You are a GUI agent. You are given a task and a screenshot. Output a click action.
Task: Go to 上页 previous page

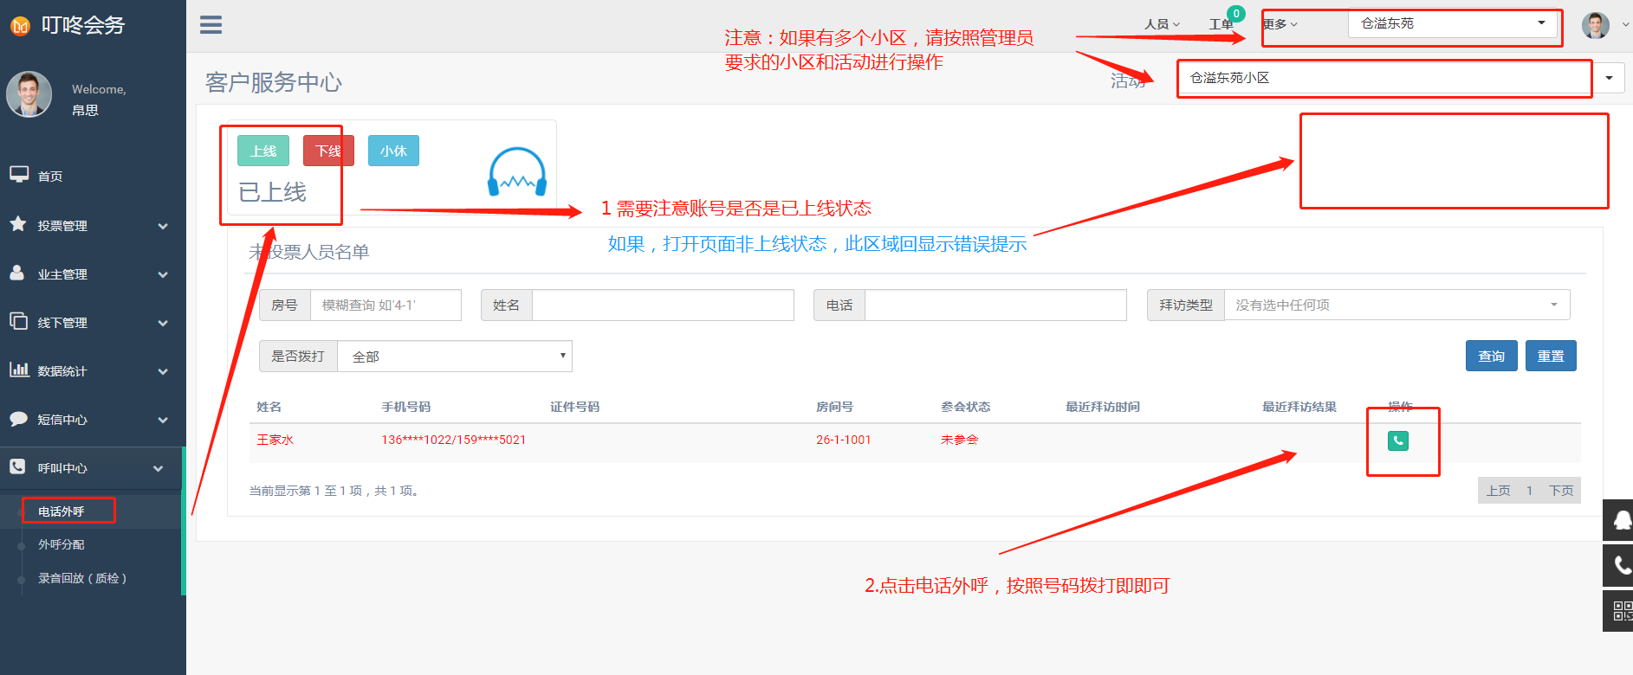(x=1499, y=491)
